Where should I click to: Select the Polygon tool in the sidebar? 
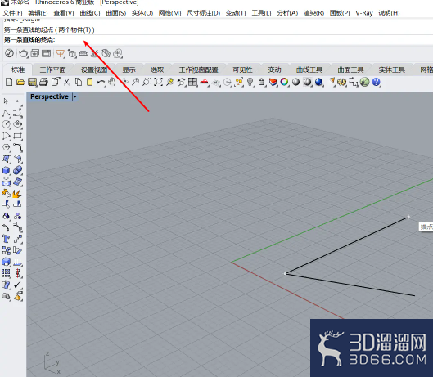pos(7,147)
